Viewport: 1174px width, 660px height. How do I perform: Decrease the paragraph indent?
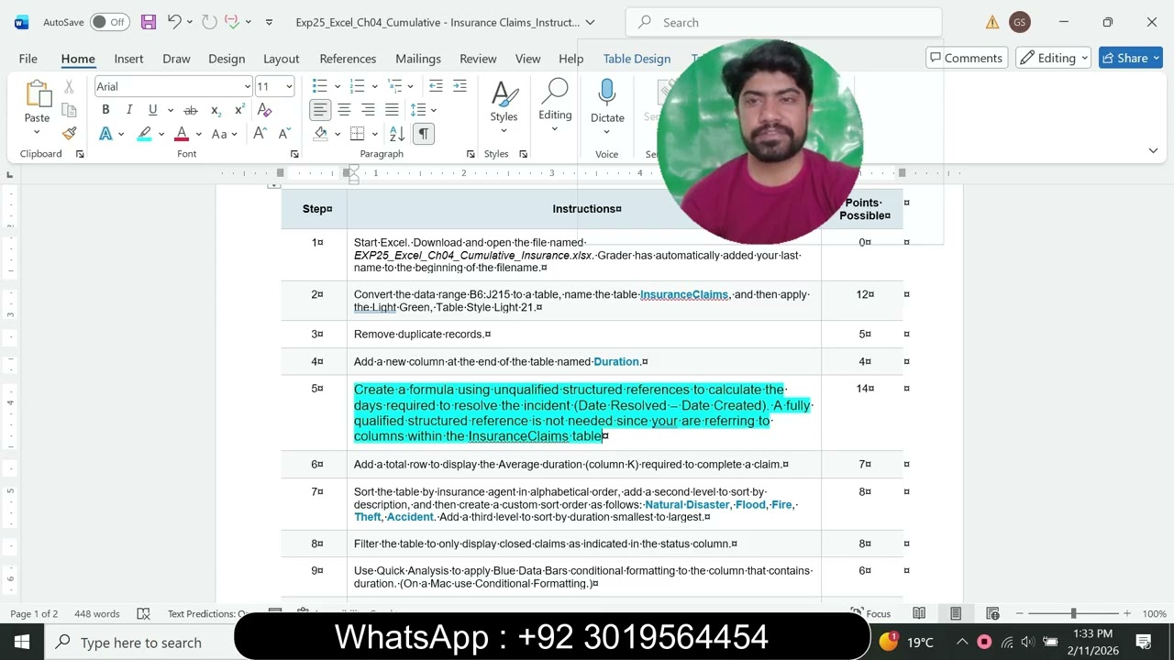coord(436,86)
